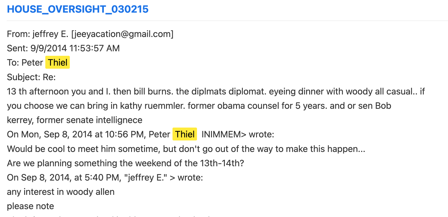Click the sender name "jeffrey E." in From line
Screen dimensions: 448x217
[50, 34]
